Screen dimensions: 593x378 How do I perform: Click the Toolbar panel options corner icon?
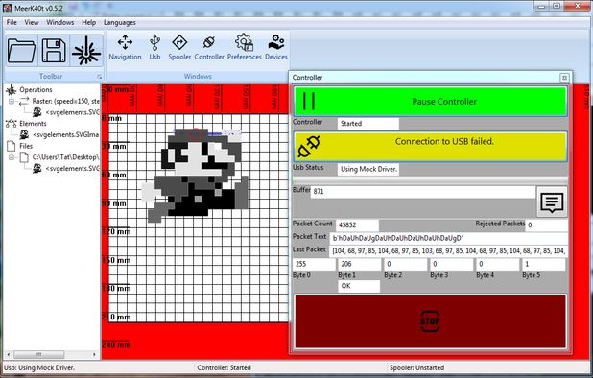[x=100, y=77]
